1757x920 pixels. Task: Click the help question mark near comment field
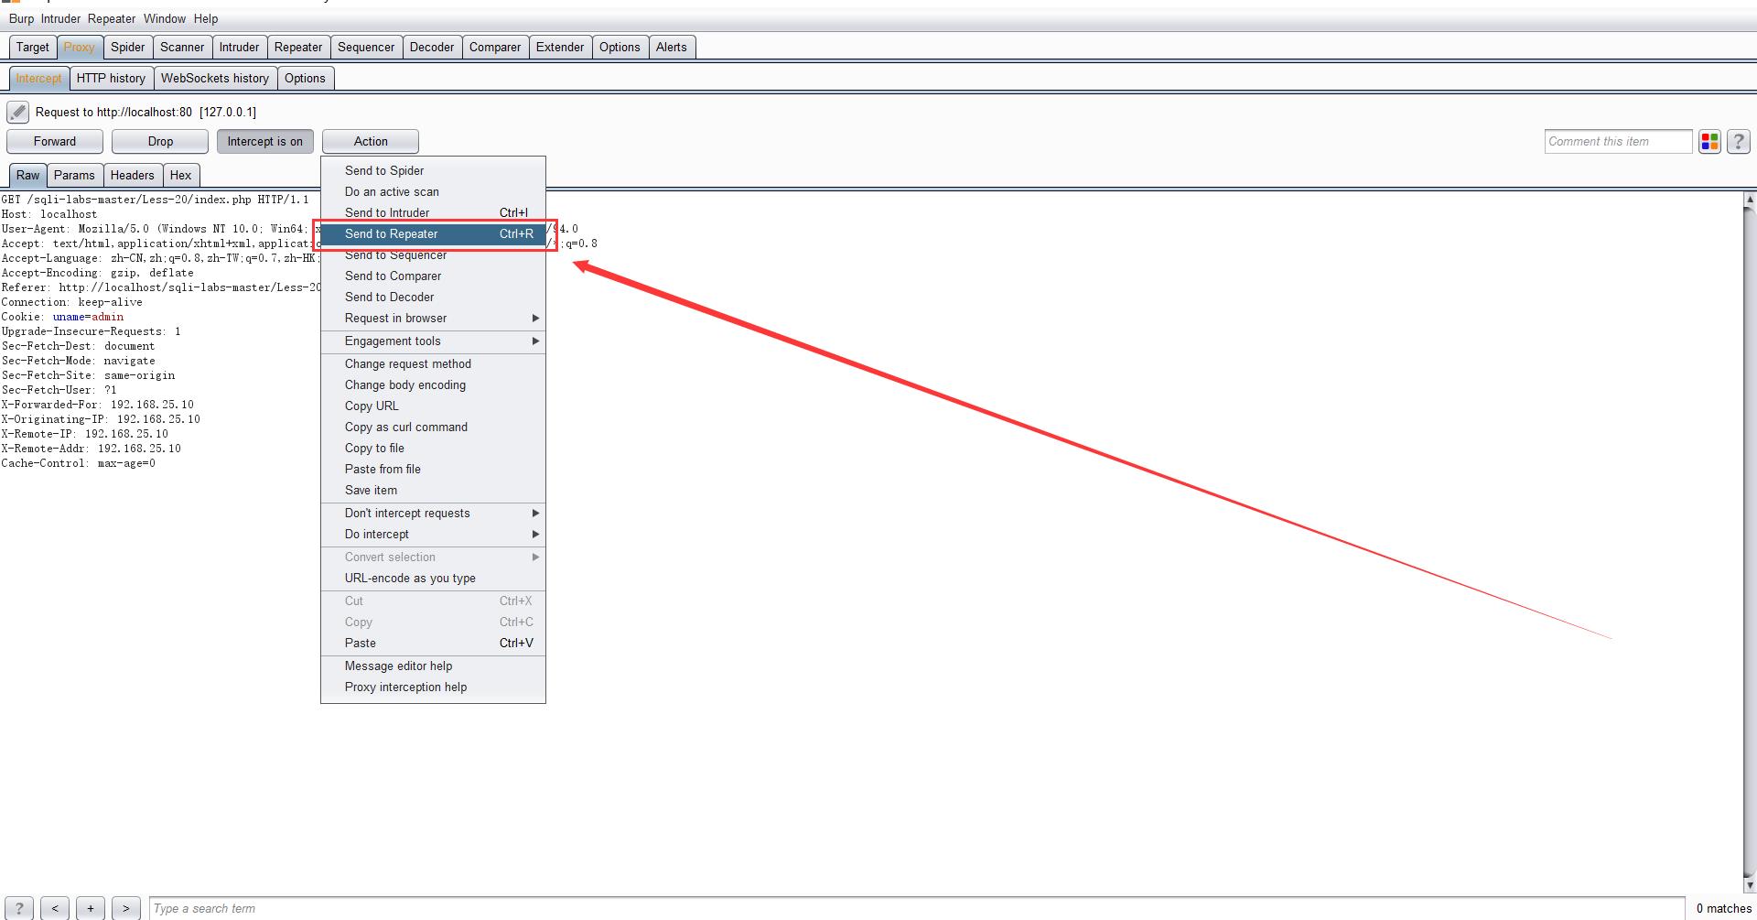(1739, 141)
